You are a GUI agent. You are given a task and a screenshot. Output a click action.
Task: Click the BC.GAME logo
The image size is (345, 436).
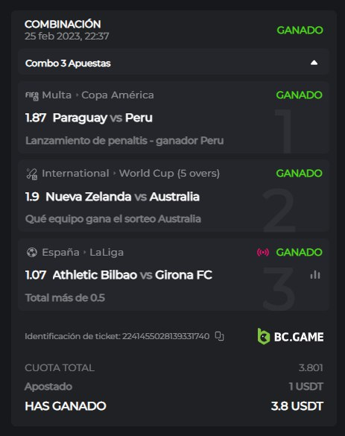click(291, 336)
